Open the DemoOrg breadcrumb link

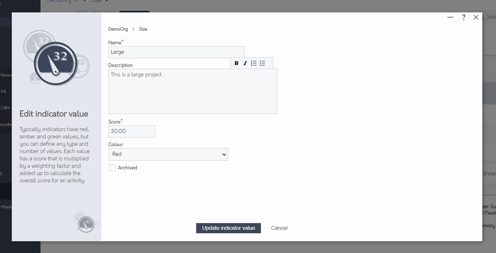pos(118,29)
